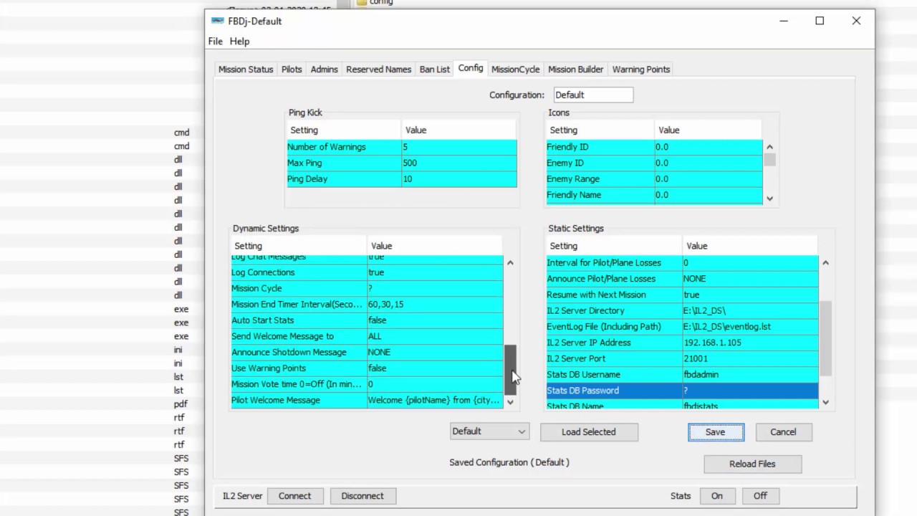The height and width of the screenshot is (516, 917).
Task: Select Stats DB Username value fbdadmin
Action: click(750, 374)
